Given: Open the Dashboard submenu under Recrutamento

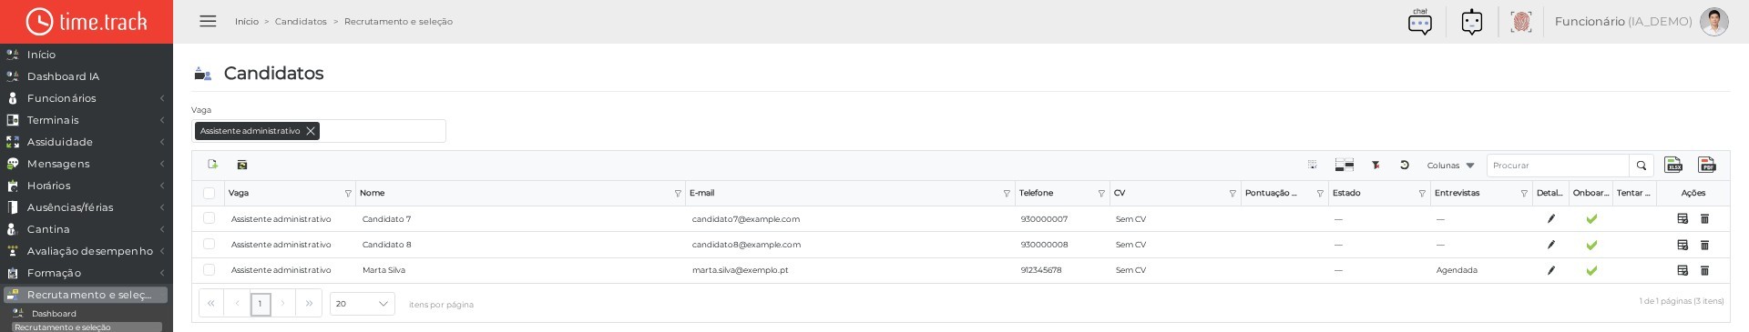Looking at the screenshot, I should pyautogui.click(x=87, y=313).
